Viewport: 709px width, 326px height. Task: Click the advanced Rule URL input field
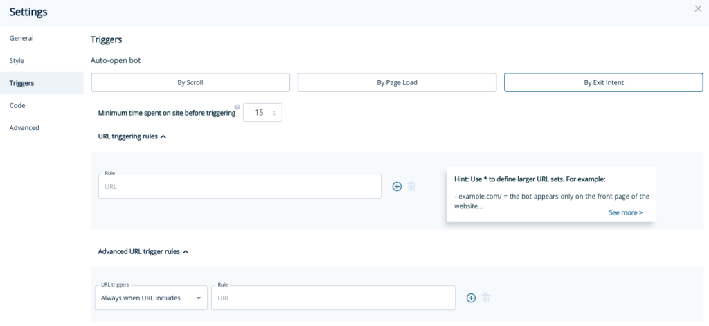333,298
